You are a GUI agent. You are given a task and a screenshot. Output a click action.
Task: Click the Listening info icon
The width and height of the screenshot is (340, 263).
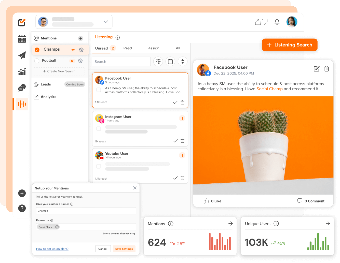click(118, 37)
